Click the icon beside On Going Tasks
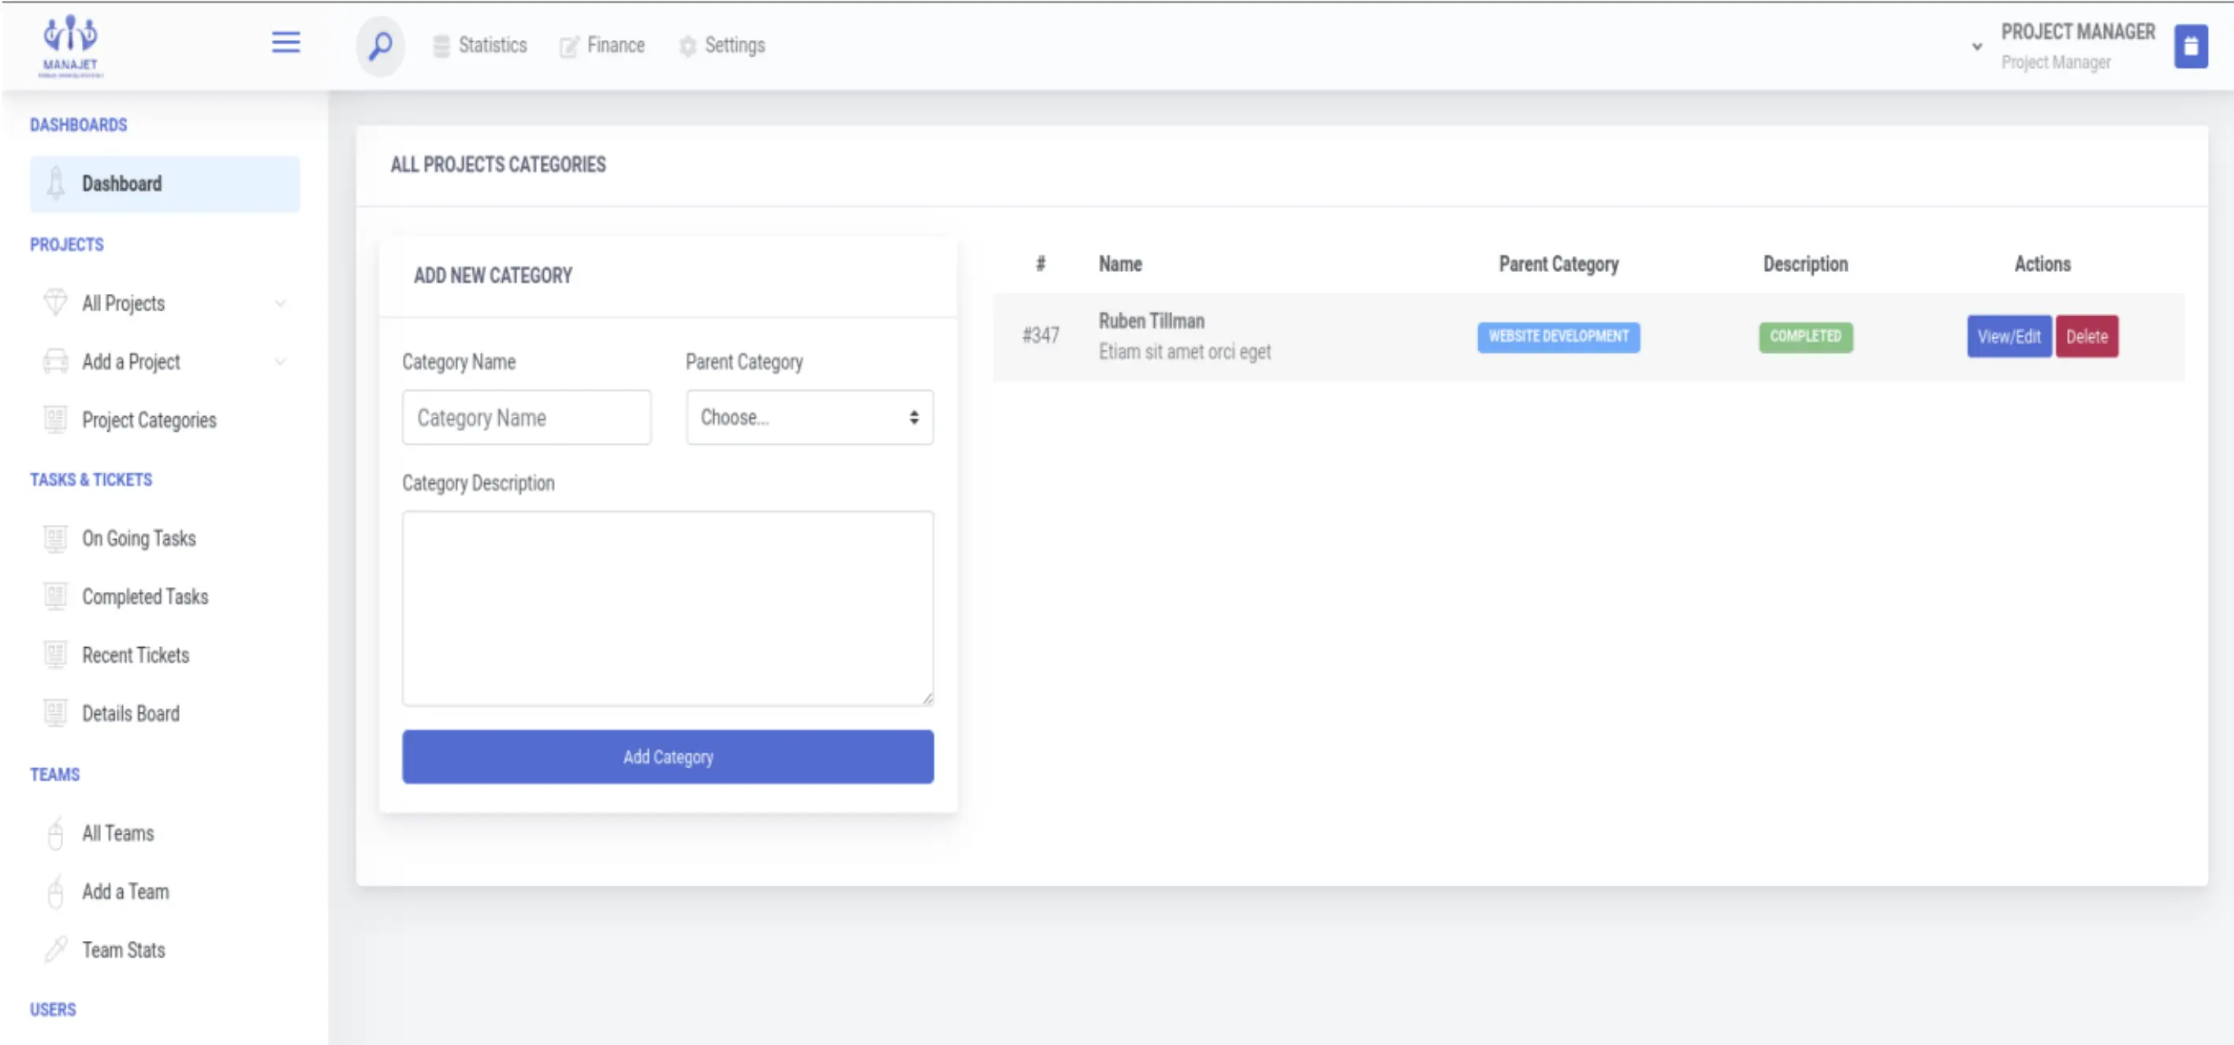This screenshot has height=1045, width=2234. [x=55, y=538]
